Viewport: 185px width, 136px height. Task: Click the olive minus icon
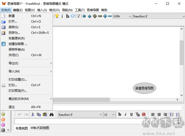click(x=100, y=16)
